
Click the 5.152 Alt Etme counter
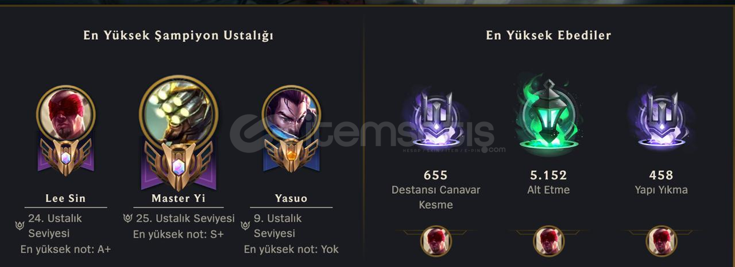tap(548, 175)
